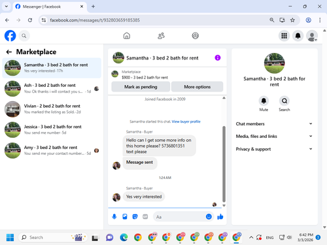This screenshot has width=327, height=245.
Task: Click the listing photo in the right panel
Action: [274, 63]
